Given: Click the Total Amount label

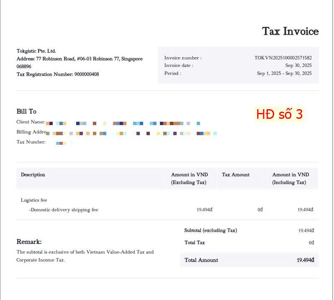Looking at the screenshot, I should [201, 260].
